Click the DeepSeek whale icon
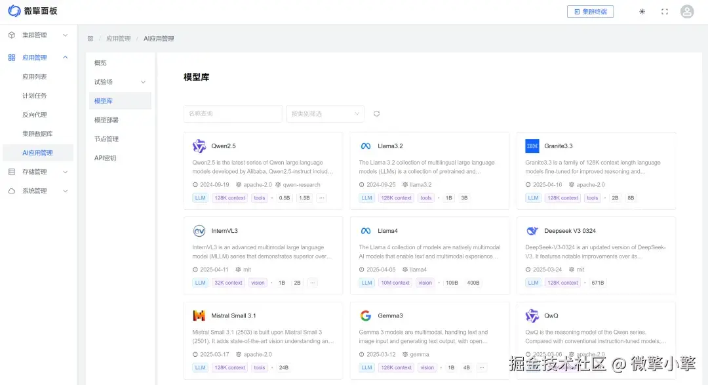This screenshot has height=385, width=708. click(x=532, y=231)
